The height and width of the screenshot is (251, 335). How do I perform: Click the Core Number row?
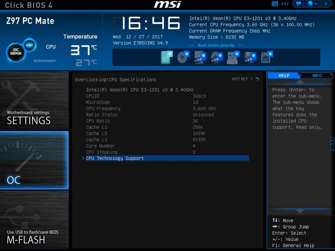pos(167,146)
